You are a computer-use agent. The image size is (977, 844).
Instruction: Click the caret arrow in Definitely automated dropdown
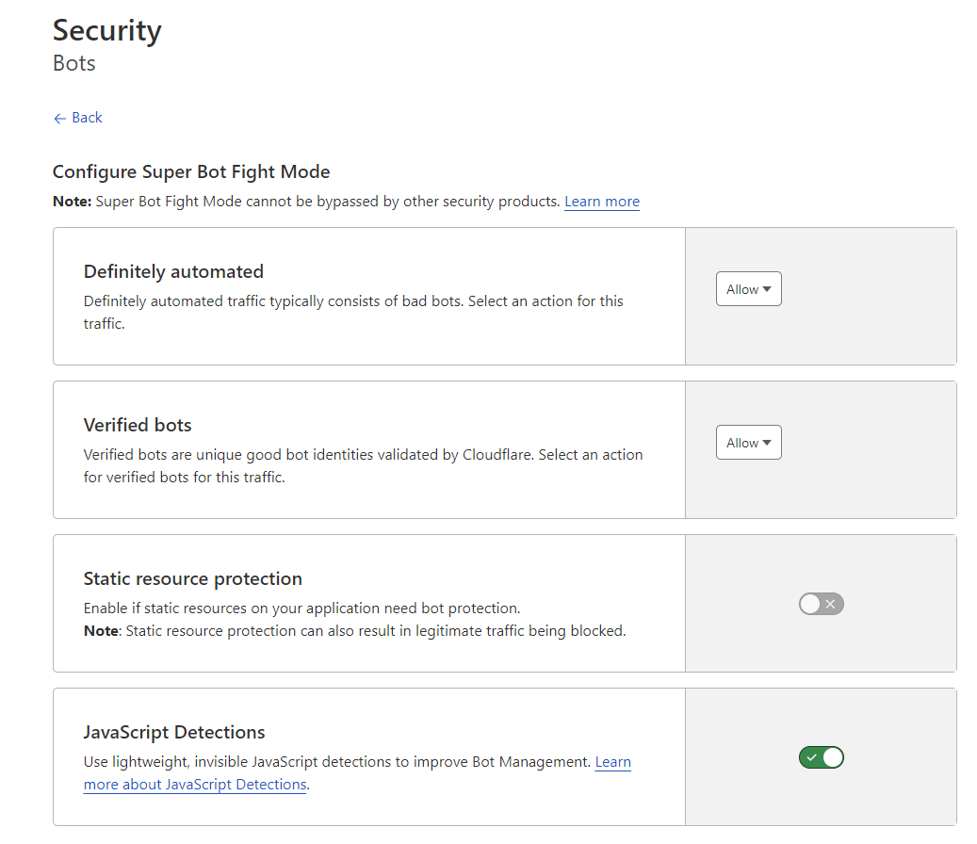click(767, 289)
